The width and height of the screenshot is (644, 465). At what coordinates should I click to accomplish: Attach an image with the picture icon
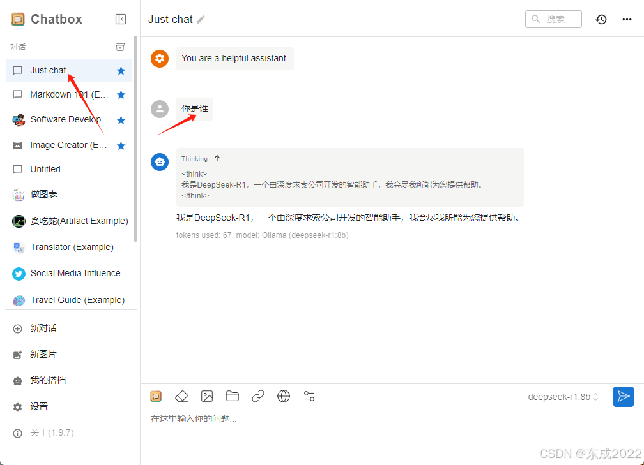click(x=207, y=396)
